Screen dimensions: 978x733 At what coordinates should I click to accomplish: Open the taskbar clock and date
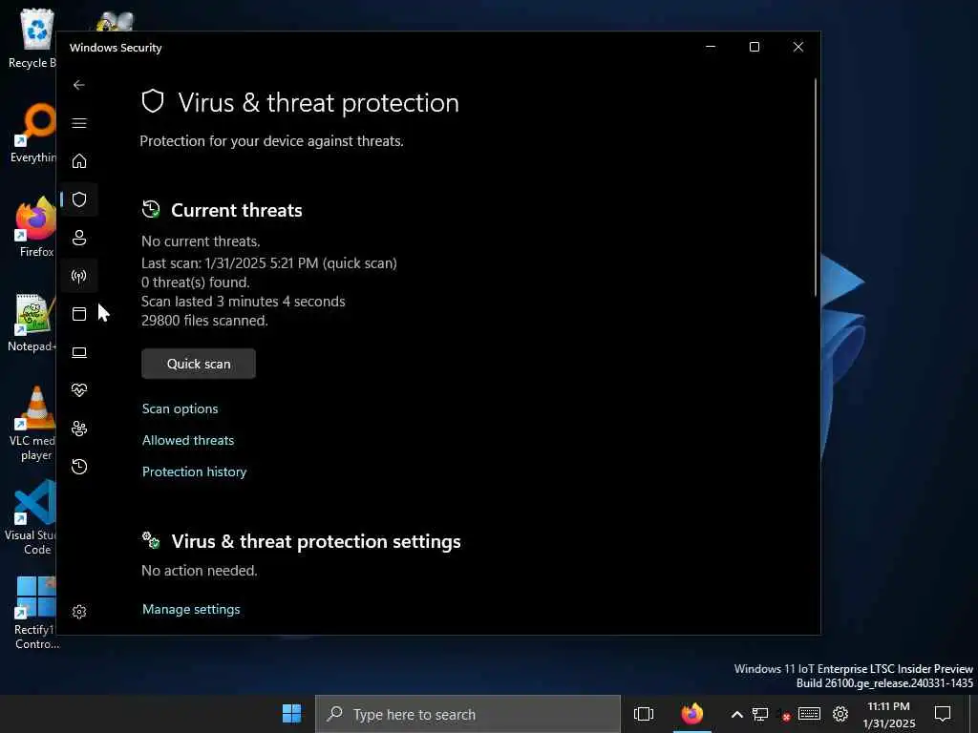pyautogui.click(x=889, y=714)
